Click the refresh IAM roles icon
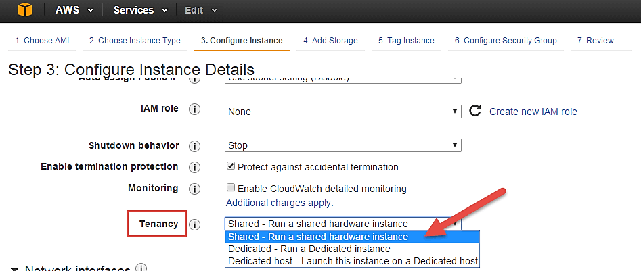This screenshot has height=271, width=641. click(x=474, y=111)
